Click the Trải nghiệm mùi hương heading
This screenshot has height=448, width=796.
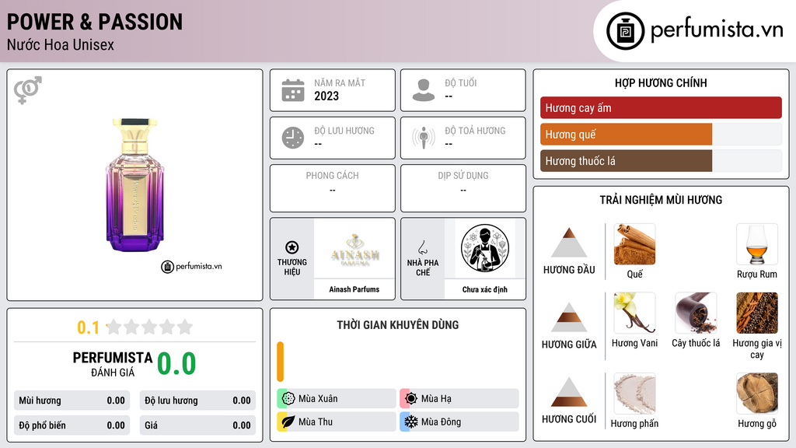coord(661,200)
